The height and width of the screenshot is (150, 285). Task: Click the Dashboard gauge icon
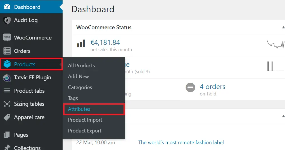[7, 7]
